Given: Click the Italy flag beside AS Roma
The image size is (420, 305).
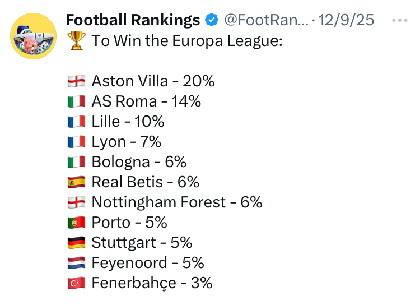Looking at the screenshot, I should (x=77, y=101).
